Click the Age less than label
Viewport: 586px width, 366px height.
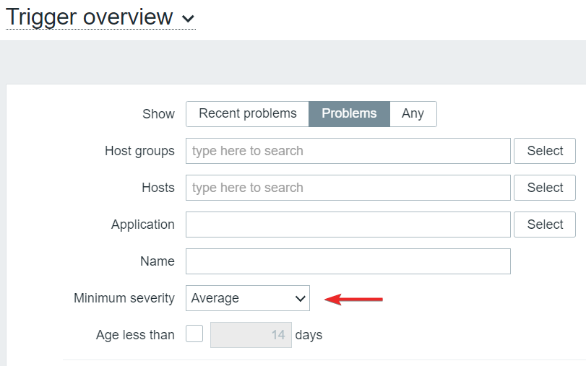tap(135, 335)
